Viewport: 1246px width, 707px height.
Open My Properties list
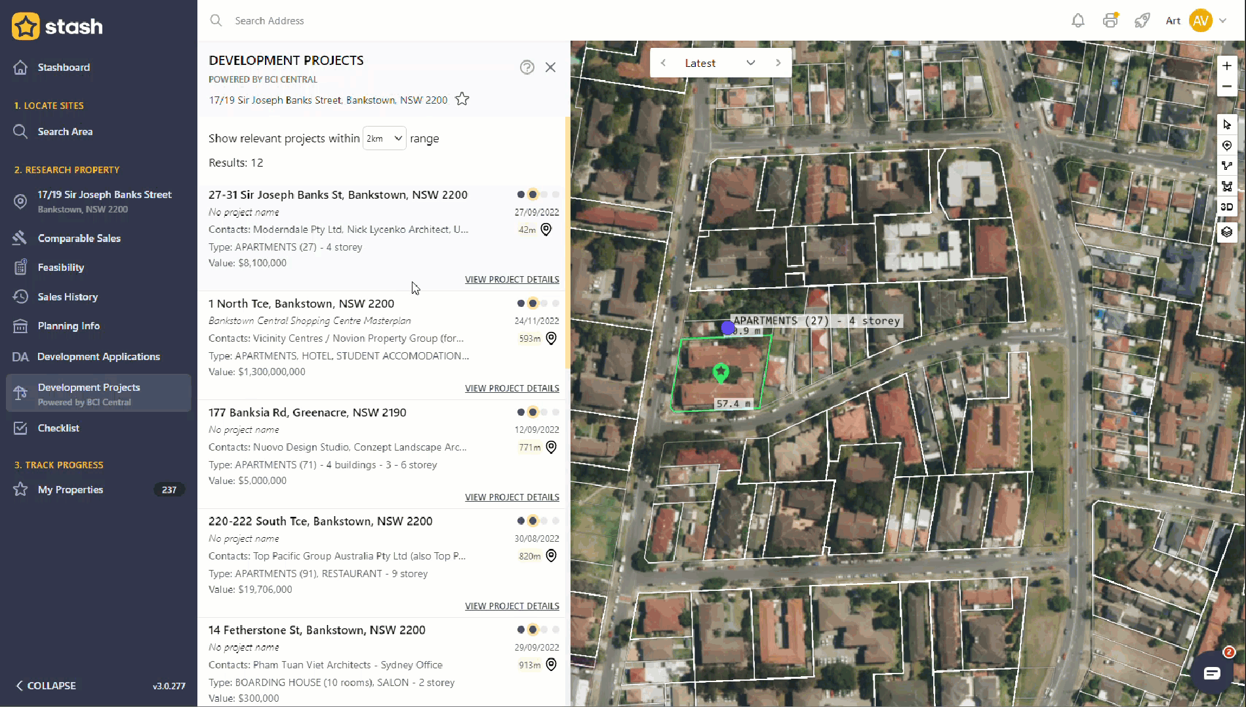70,490
